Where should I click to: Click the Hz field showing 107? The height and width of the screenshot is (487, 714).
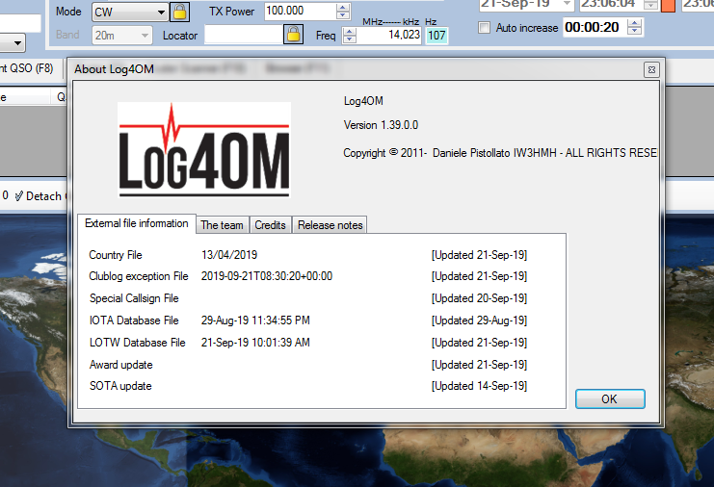tap(436, 36)
